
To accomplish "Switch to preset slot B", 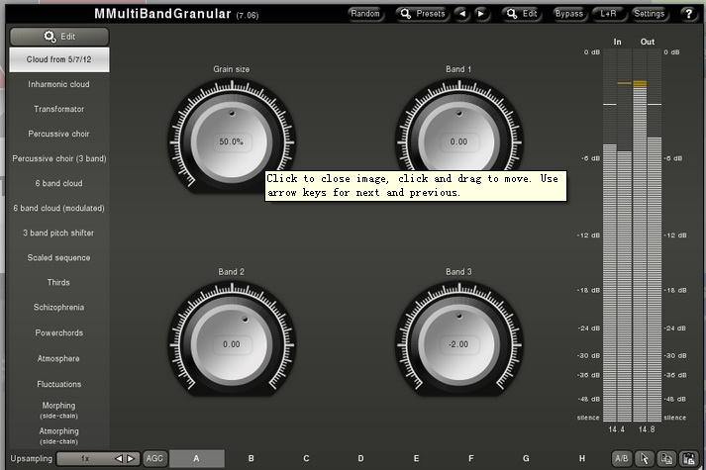I will [252, 459].
